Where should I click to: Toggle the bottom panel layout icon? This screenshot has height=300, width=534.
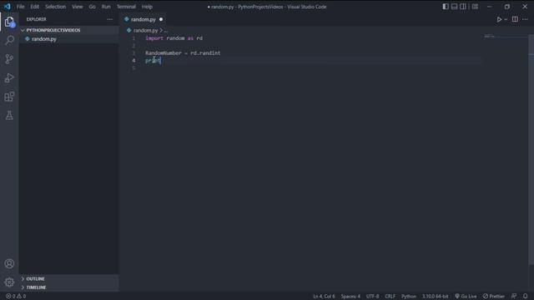point(454,7)
